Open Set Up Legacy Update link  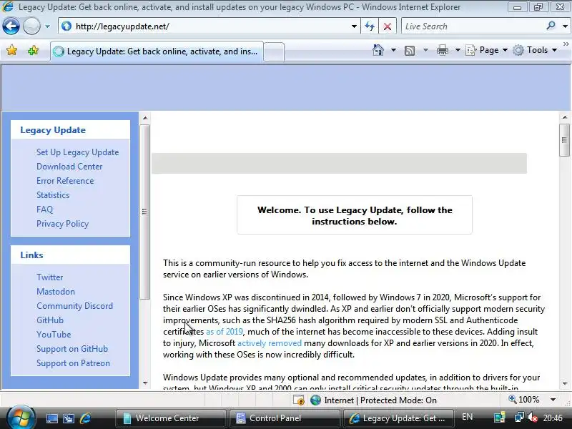[x=78, y=152]
